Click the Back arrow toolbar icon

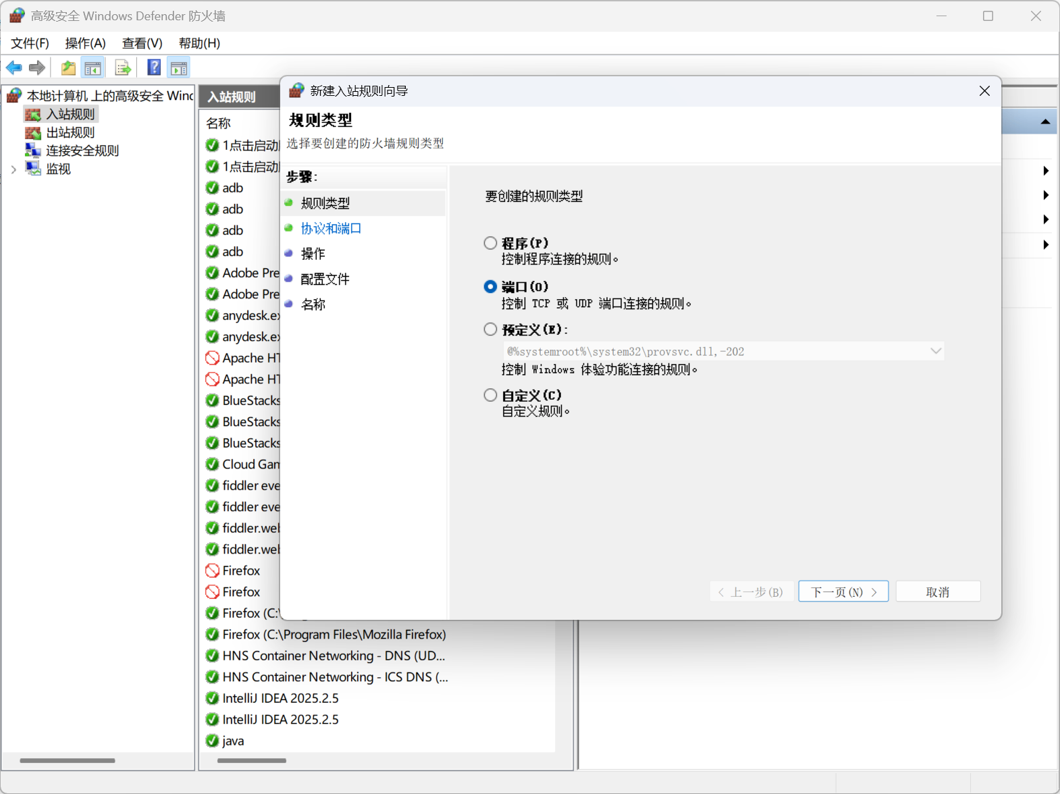(x=14, y=68)
